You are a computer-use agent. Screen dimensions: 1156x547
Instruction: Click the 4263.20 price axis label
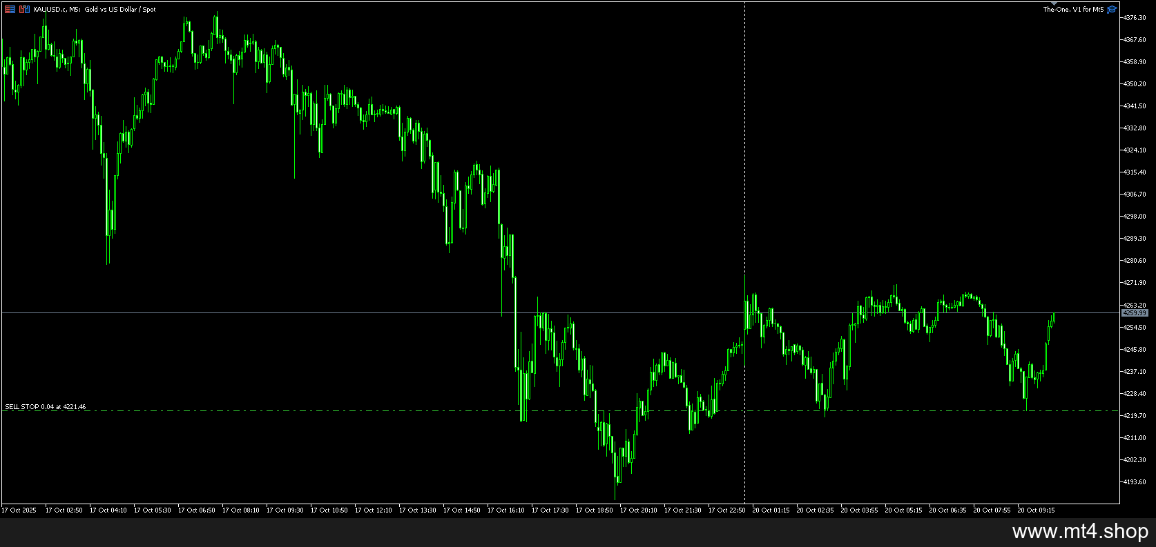tap(1135, 305)
